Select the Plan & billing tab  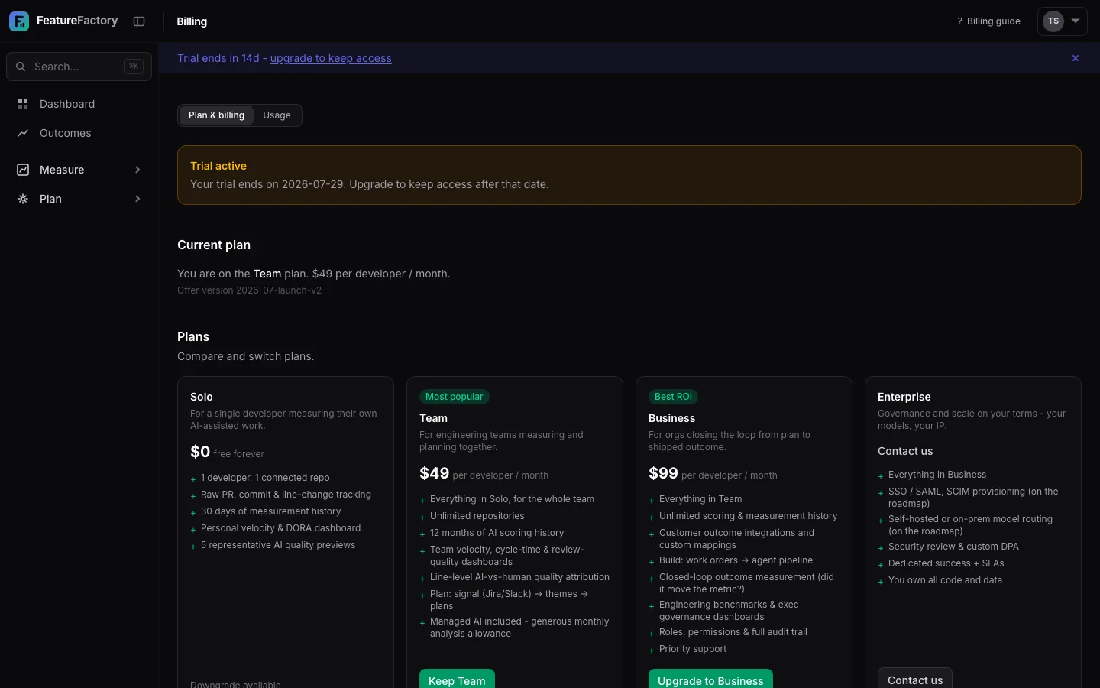(216, 115)
